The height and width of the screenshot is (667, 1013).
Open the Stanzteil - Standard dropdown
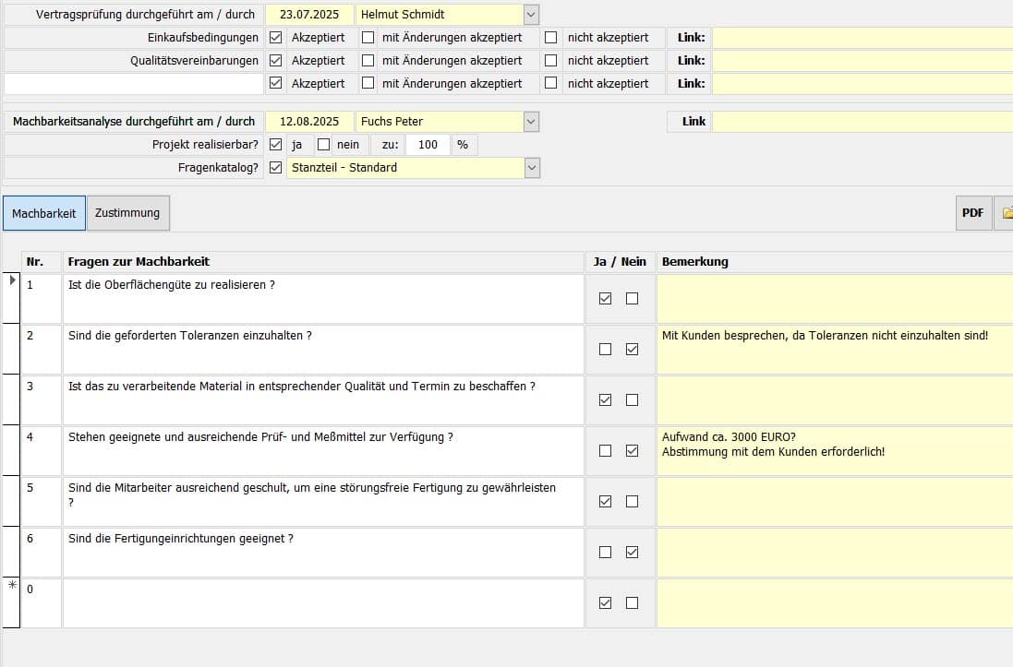click(x=530, y=168)
